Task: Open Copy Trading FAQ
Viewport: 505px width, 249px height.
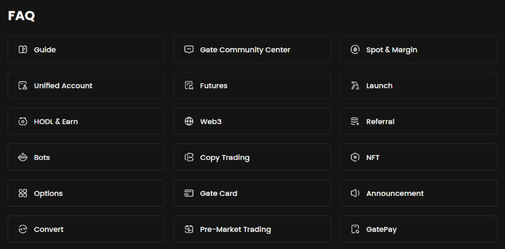Action: (x=252, y=157)
